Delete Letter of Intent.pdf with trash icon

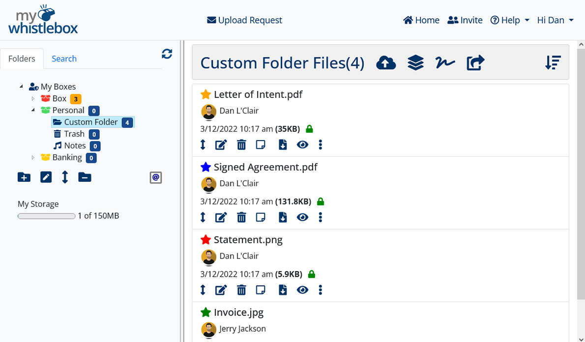click(x=241, y=144)
